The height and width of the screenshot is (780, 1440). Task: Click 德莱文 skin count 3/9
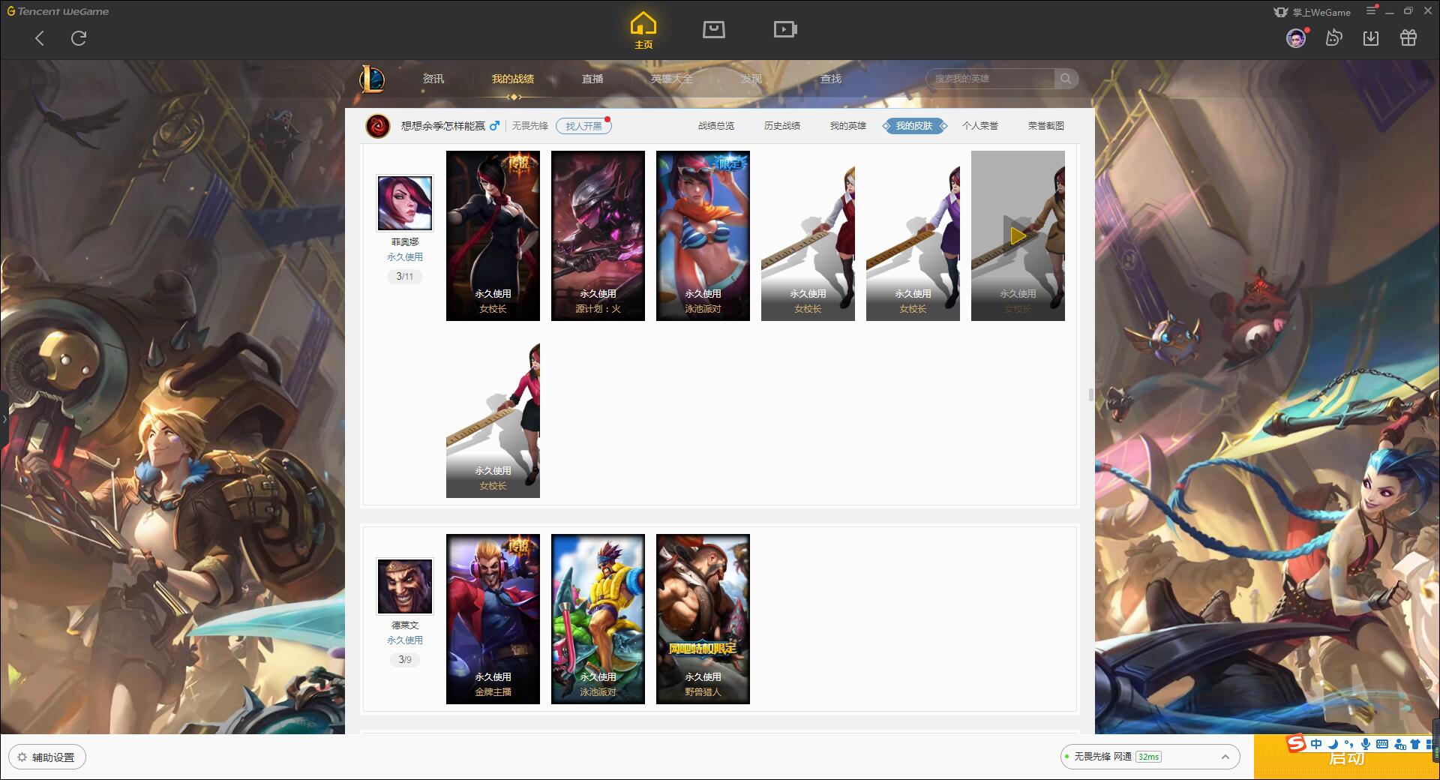click(405, 659)
